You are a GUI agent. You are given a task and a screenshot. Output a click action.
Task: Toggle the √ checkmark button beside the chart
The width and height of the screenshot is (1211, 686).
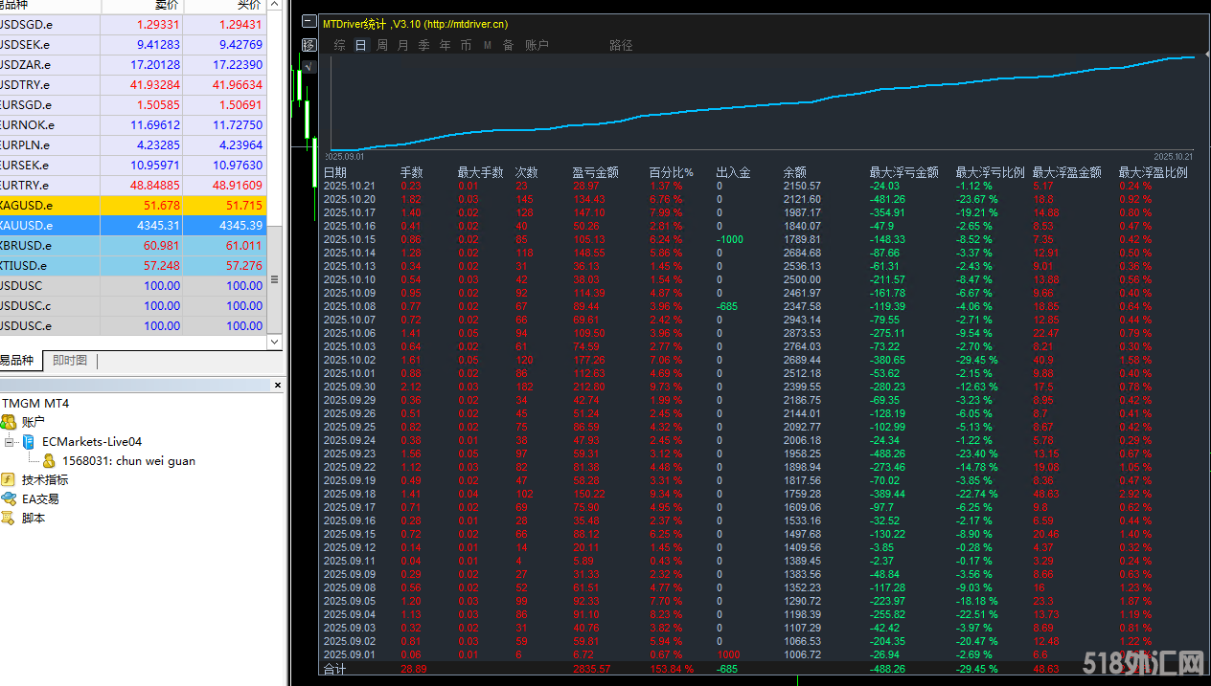[x=308, y=66]
